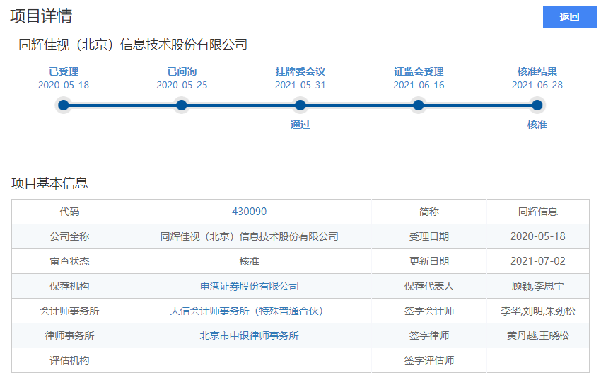
Task: Select the 核准结果 timeline dot
Action: pyautogui.click(x=537, y=105)
